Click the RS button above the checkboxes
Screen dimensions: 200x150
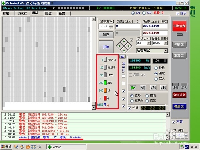coord(122,57)
